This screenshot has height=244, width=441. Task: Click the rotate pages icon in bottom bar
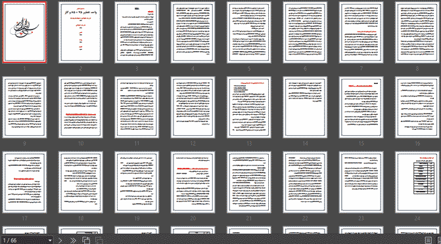[x=86, y=240]
